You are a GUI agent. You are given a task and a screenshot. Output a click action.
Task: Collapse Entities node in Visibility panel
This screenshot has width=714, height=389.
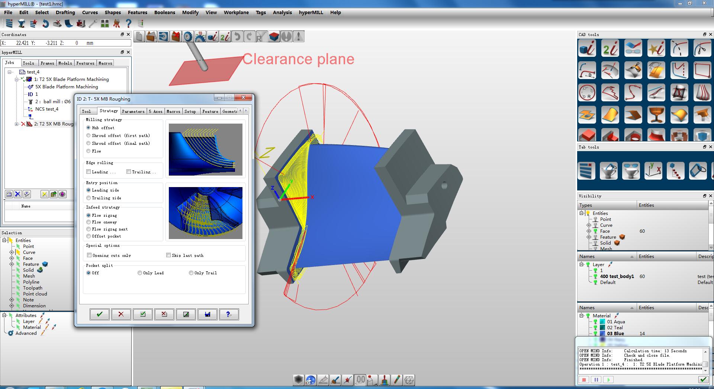581,213
